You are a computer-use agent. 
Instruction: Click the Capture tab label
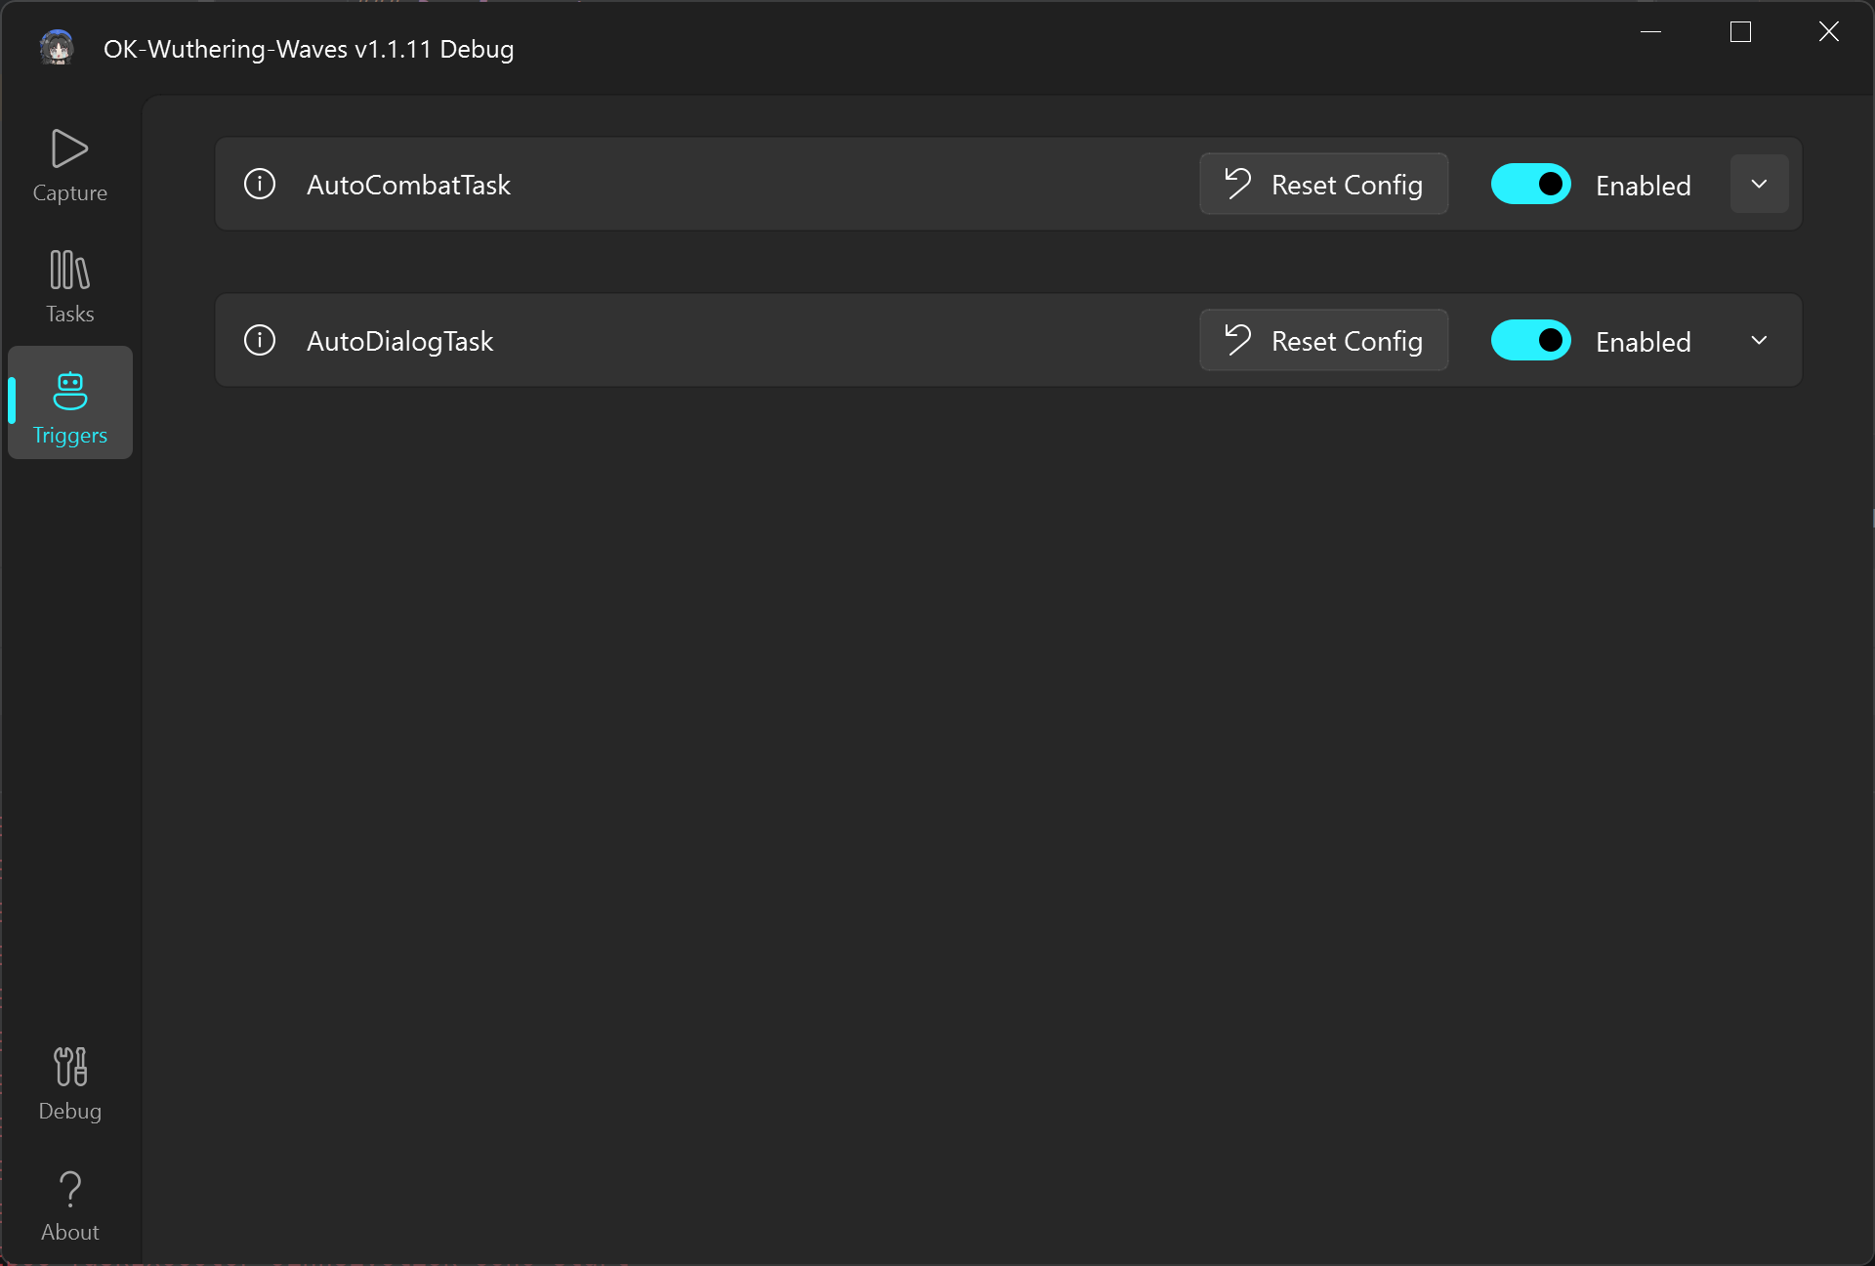tap(69, 192)
